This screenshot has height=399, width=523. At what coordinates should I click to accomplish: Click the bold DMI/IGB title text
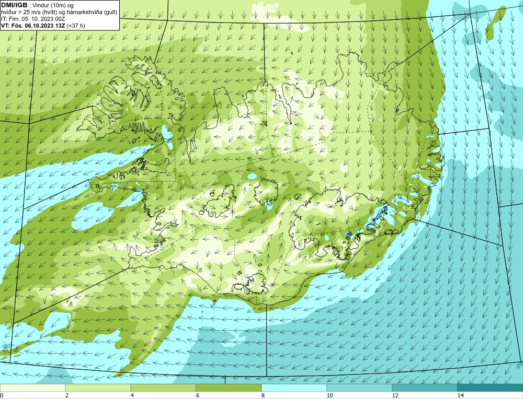click(14, 5)
